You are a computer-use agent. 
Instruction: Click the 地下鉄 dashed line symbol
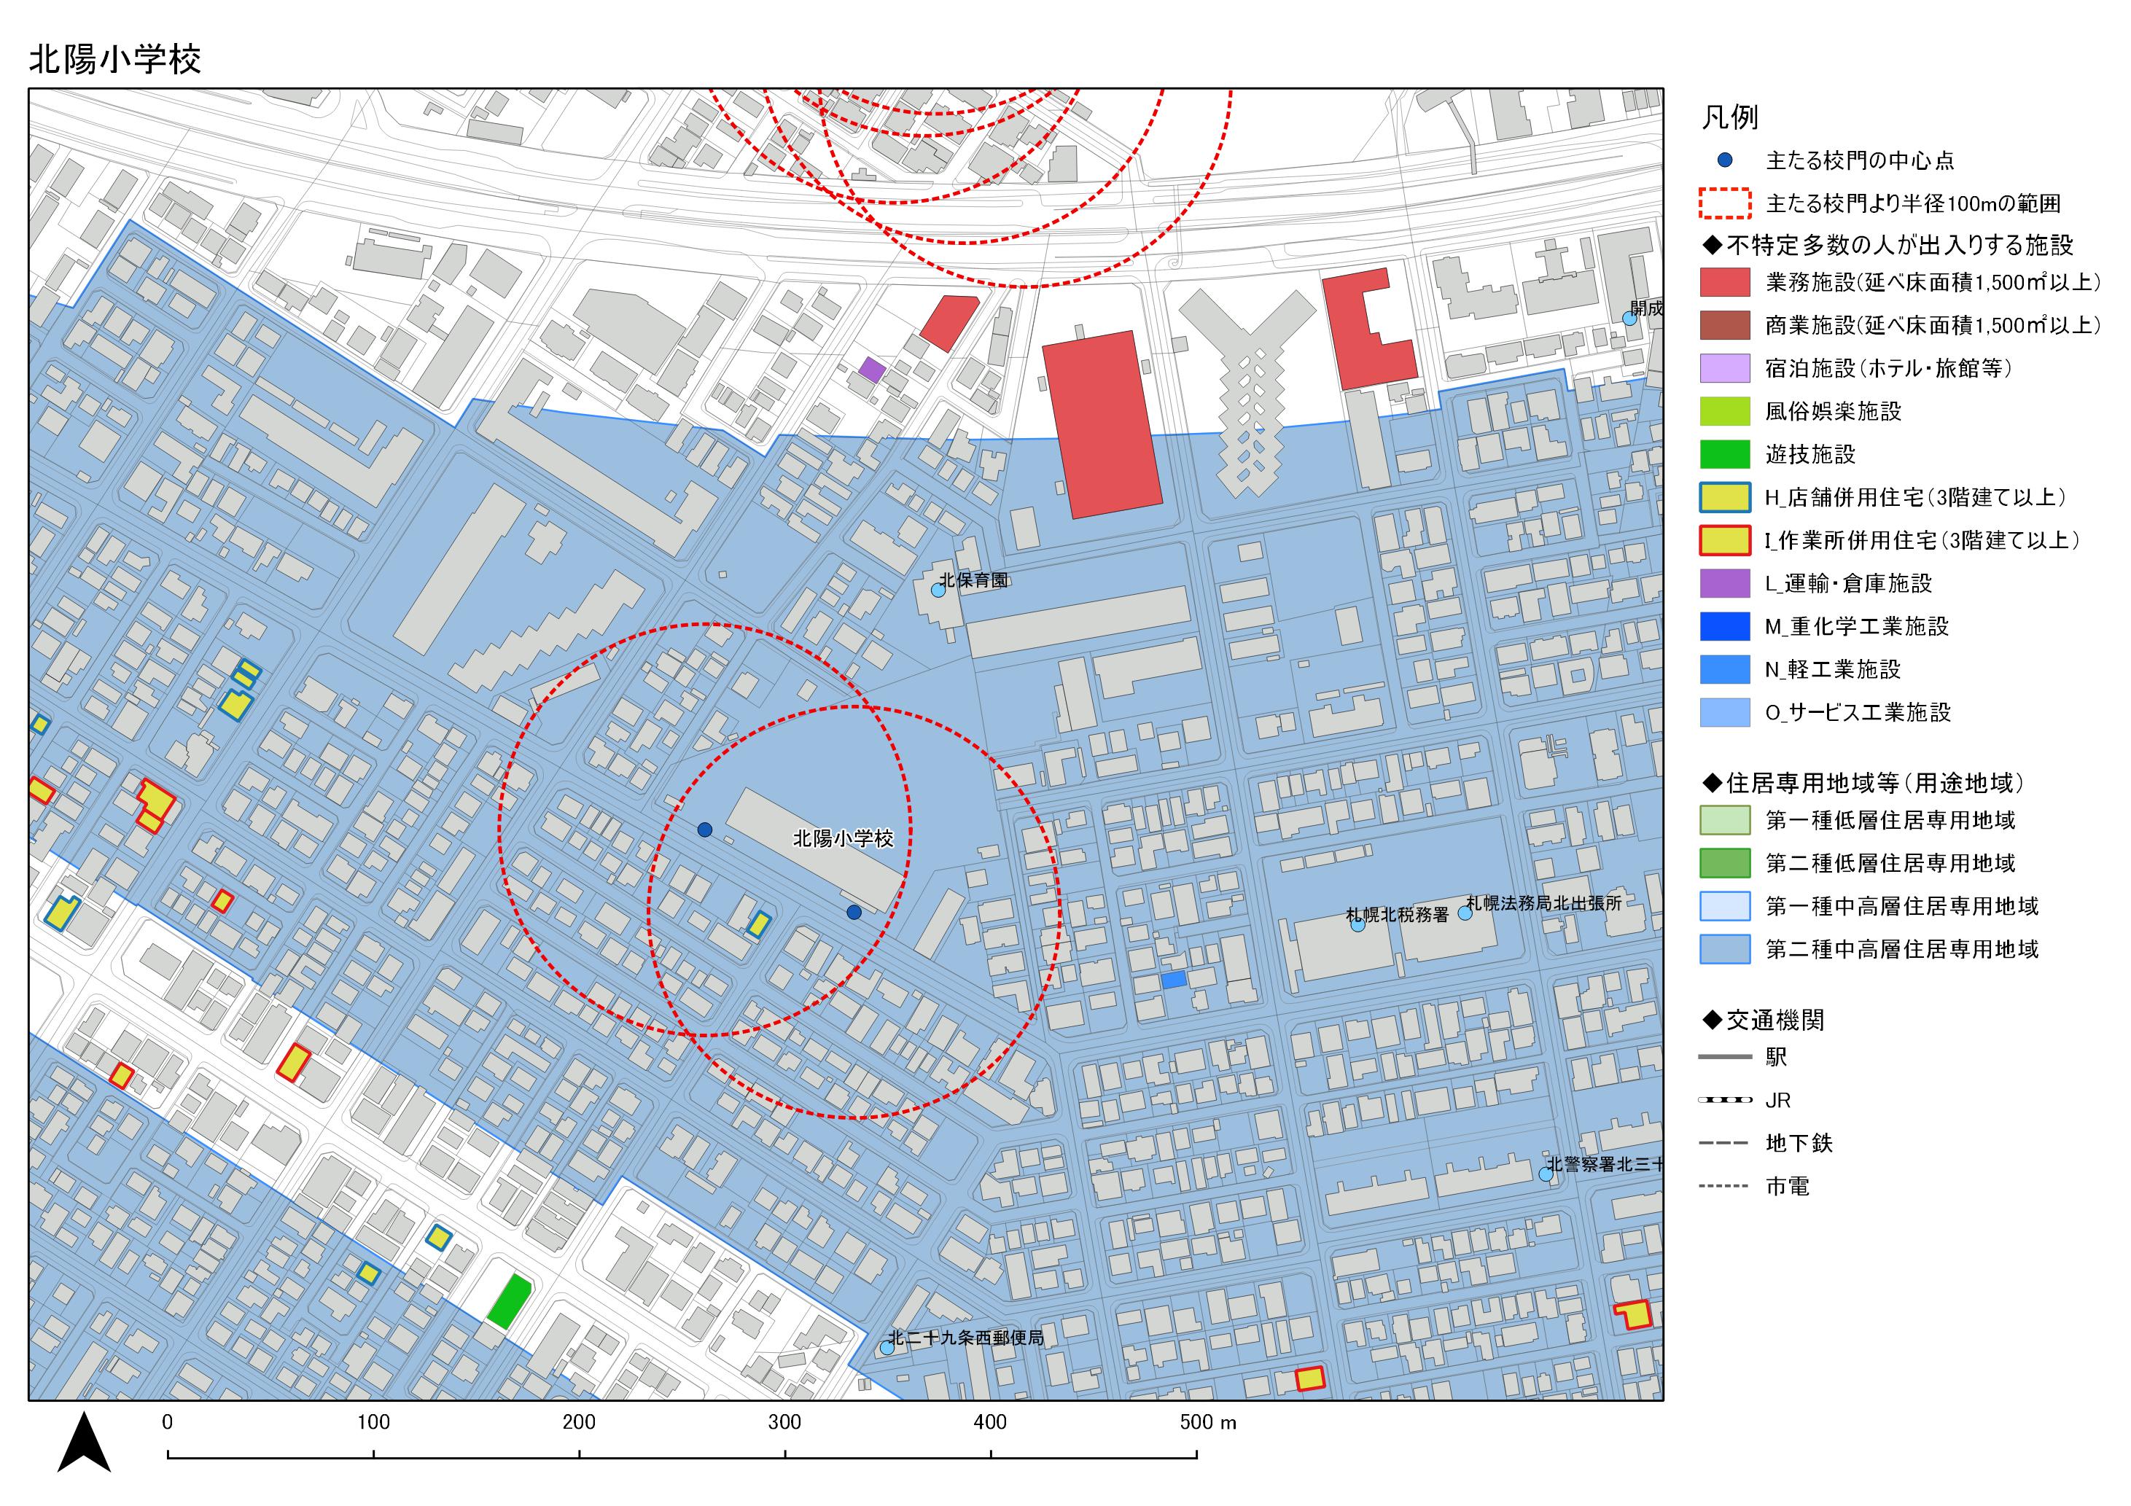click(1724, 1143)
